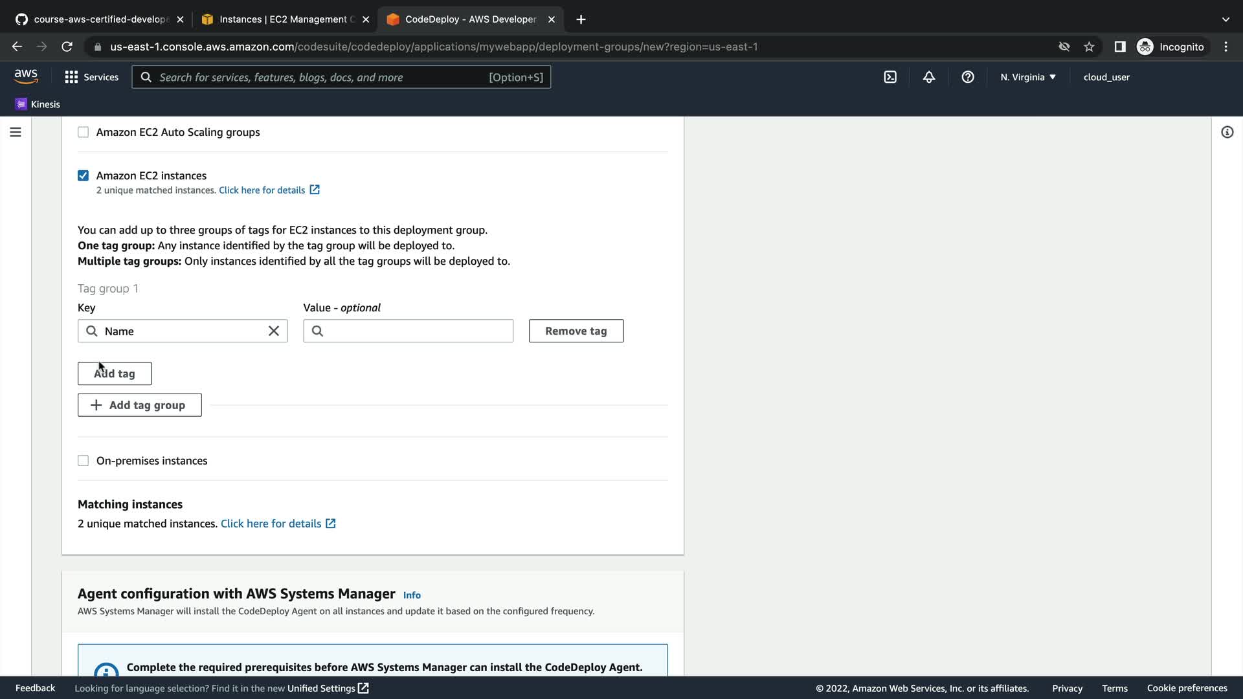Clear the Name key field with X
Image resolution: width=1243 pixels, height=699 pixels.
click(x=274, y=331)
